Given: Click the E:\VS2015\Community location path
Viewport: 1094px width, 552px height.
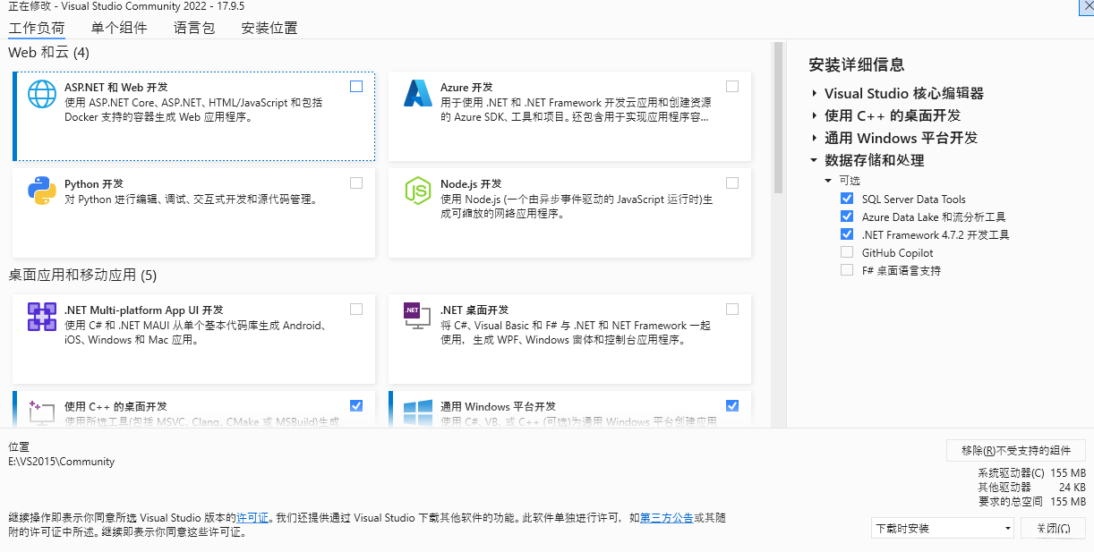Looking at the screenshot, I should 62,462.
